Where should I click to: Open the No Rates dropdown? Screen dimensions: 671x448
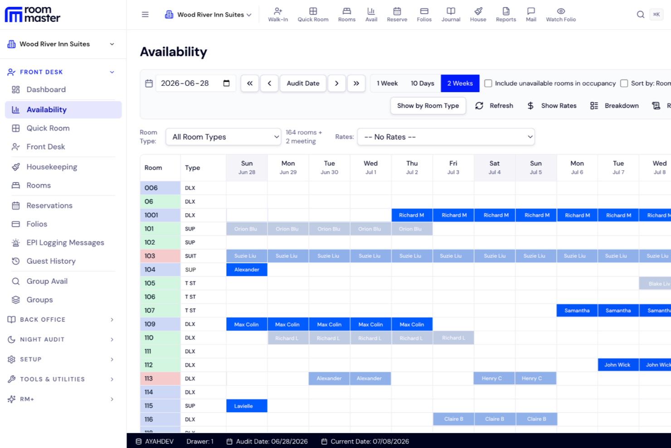tap(446, 137)
